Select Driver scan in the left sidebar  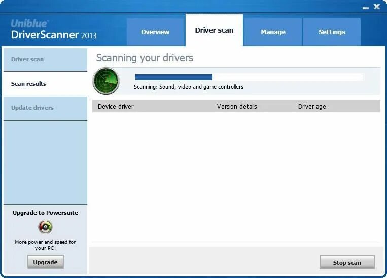pos(46,60)
